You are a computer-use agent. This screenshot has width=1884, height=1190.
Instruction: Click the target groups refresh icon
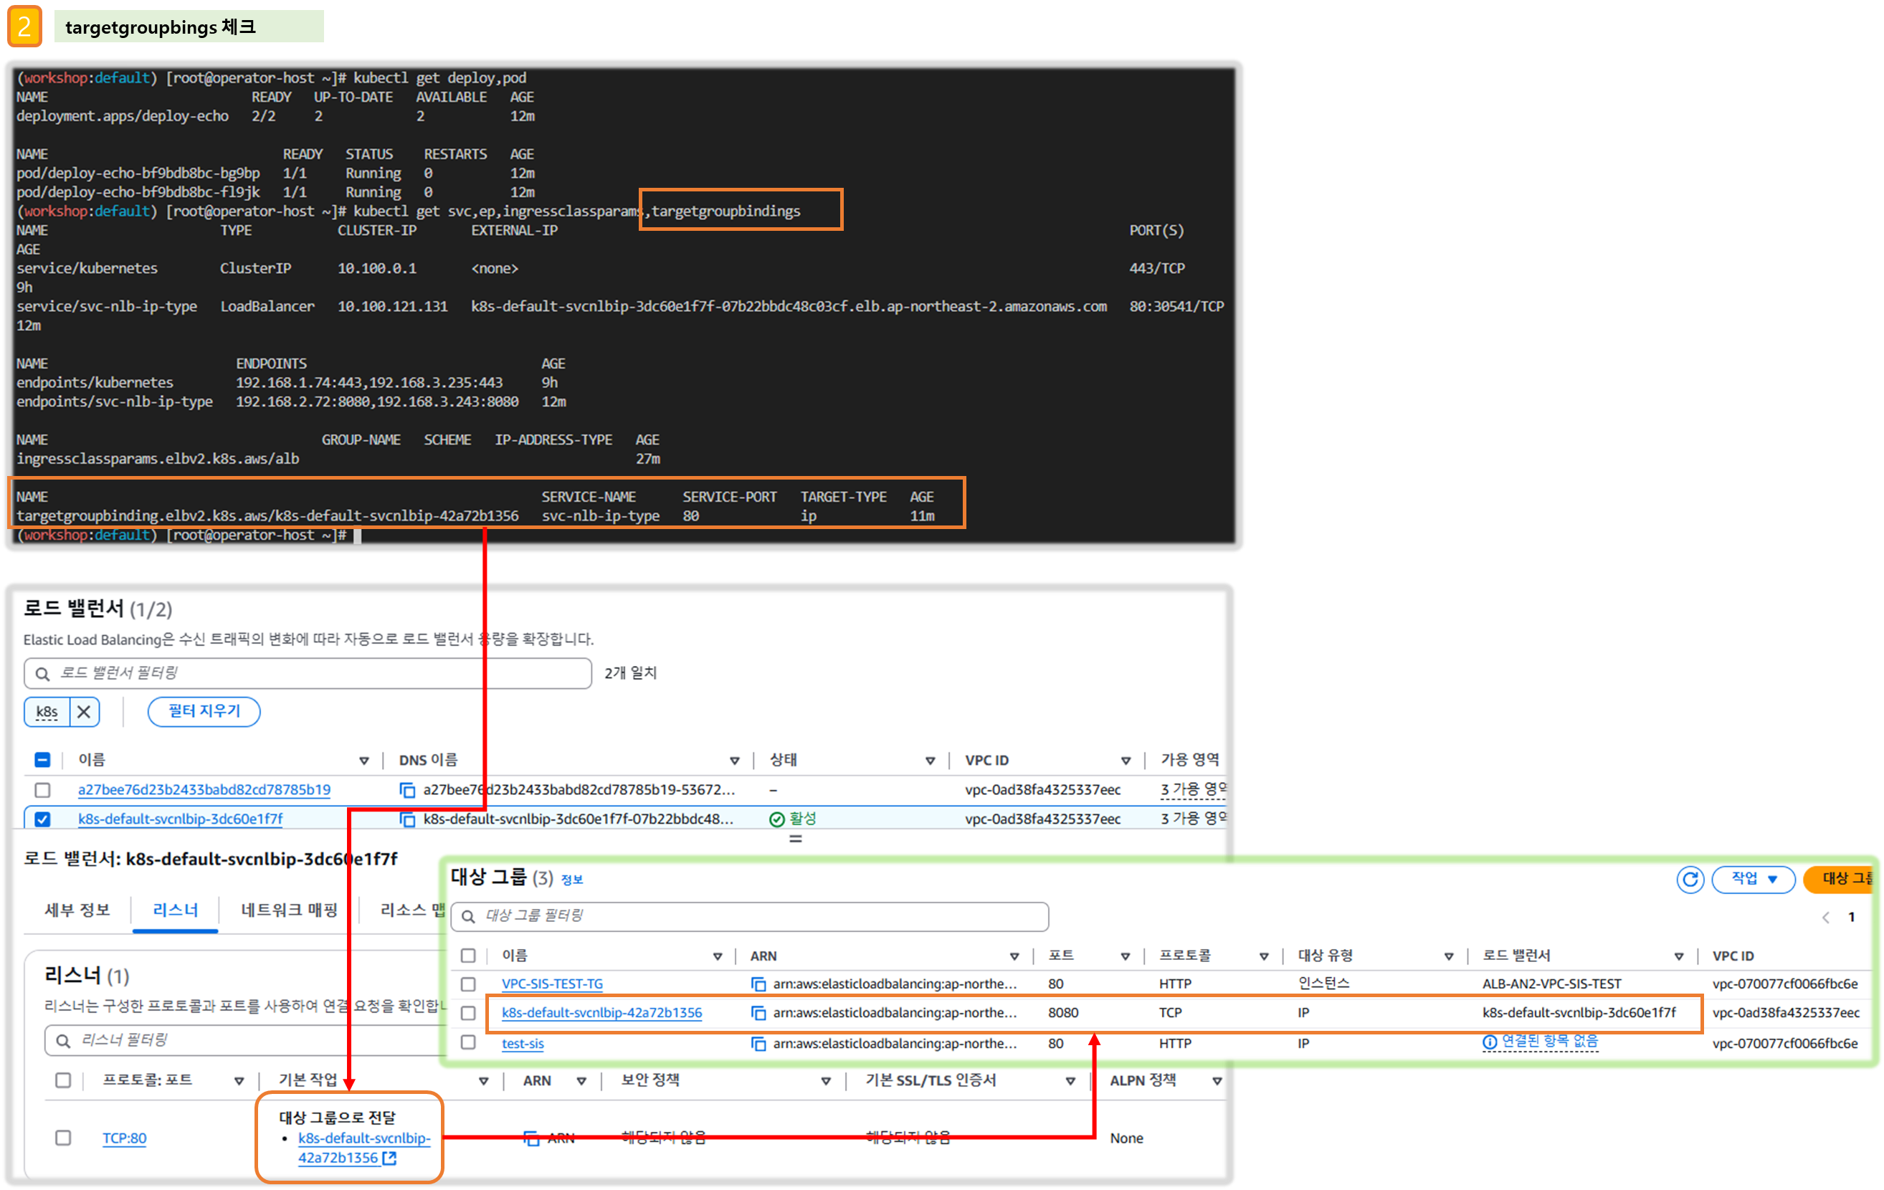(1690, 880)
